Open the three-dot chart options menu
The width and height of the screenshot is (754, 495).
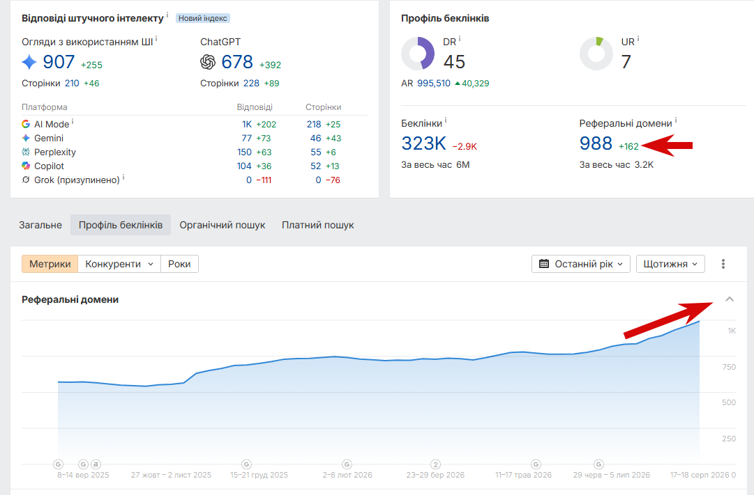(x=723, y=264)
